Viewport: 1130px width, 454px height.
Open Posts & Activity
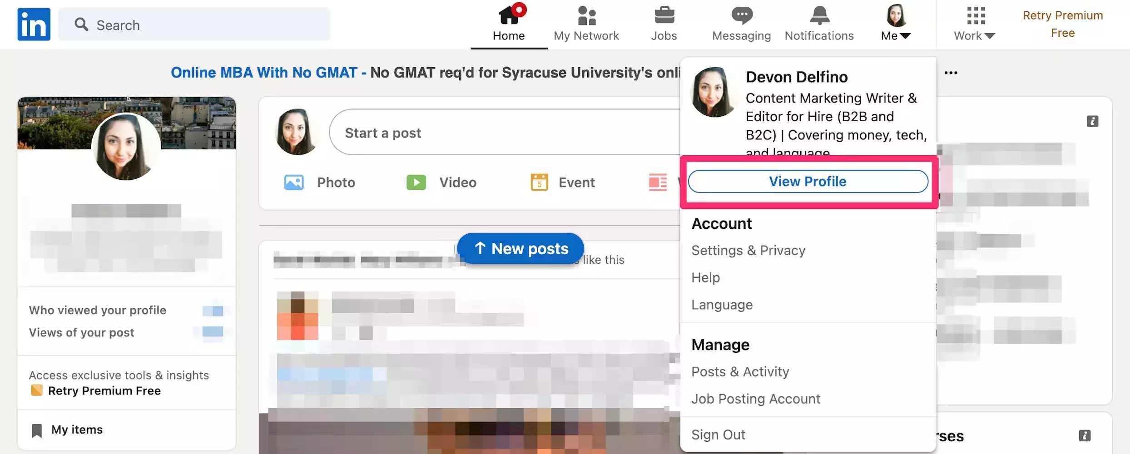740,371
